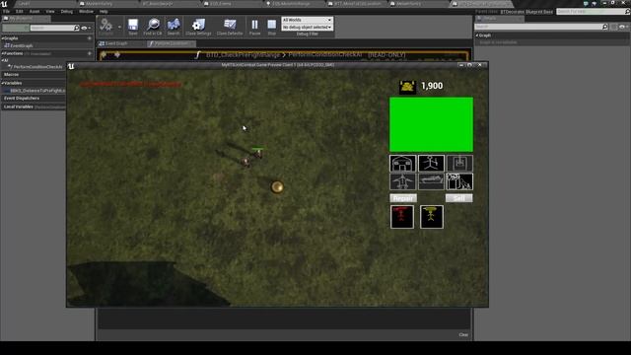Pause the game preview simulation
This screenshot has width=631, height=355.
254,27
